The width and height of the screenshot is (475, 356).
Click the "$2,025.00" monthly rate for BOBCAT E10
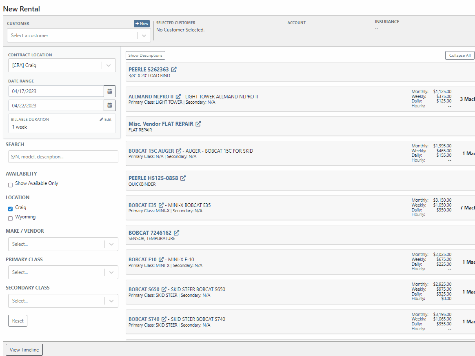[442, 254]
